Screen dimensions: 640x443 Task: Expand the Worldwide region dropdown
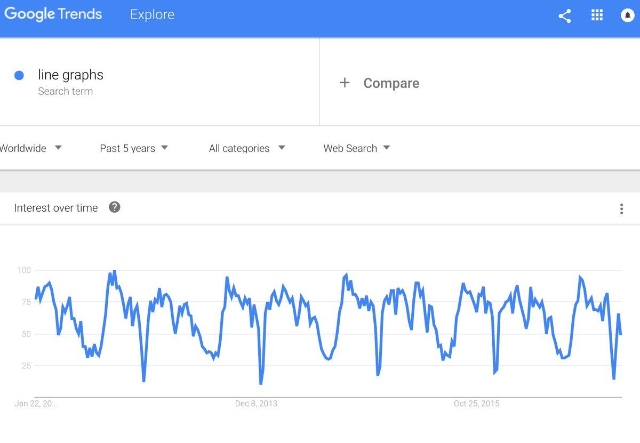tap(31, 148)
